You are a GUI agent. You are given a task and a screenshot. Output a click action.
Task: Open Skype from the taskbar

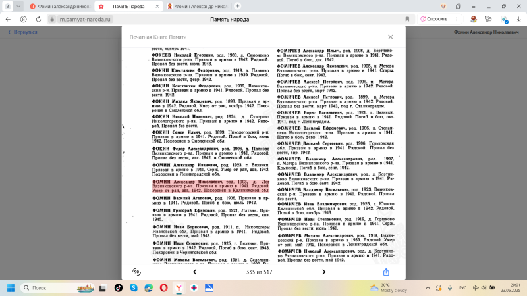[x=134, y=288]
